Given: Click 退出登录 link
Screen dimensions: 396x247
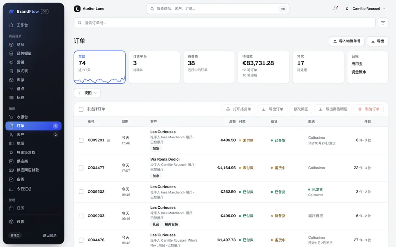Looking at the screenshot, I should pos(49,235).
